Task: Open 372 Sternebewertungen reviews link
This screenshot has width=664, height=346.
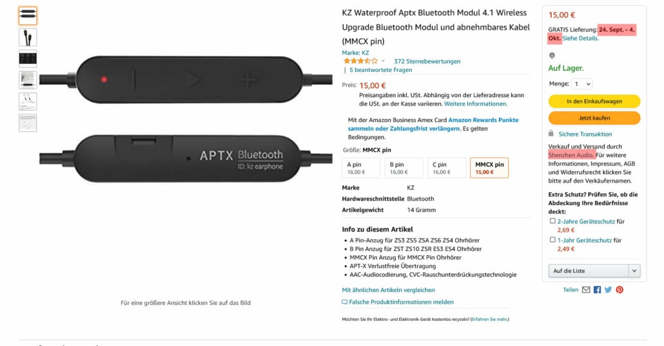Action: [x=427, y=61]
